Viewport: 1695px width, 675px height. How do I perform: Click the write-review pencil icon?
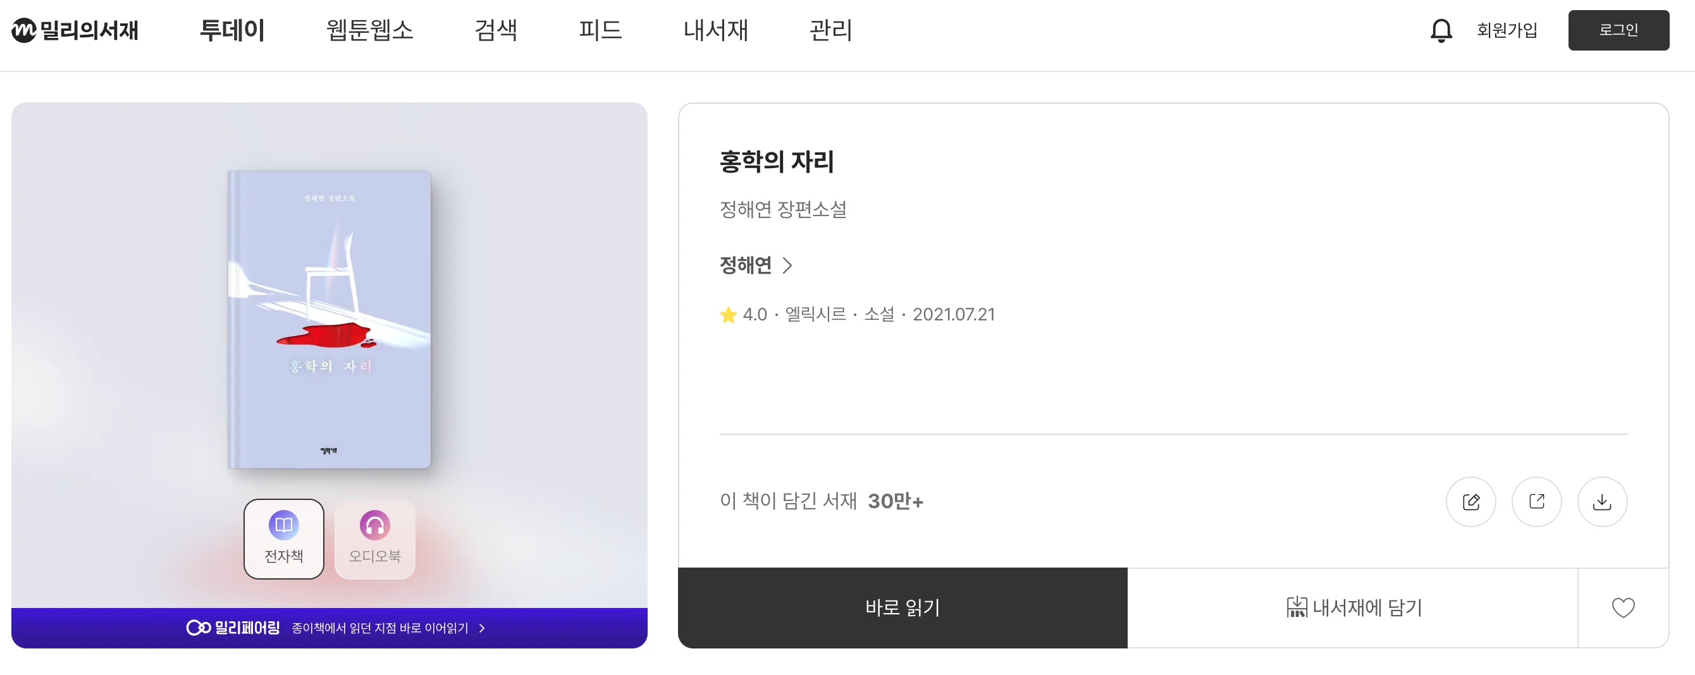pyautogui.click(x=1472, y=501)
